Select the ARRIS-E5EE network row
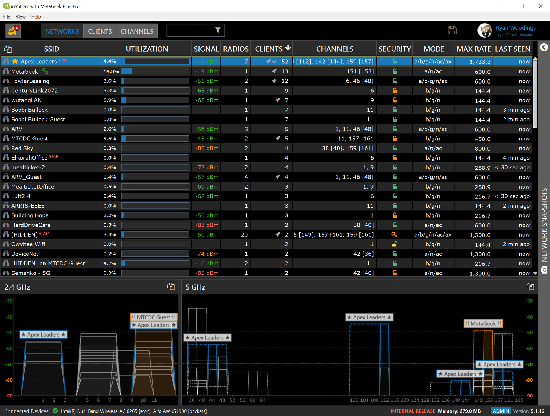This screenshot has height=416, width=550. point(266,206)
